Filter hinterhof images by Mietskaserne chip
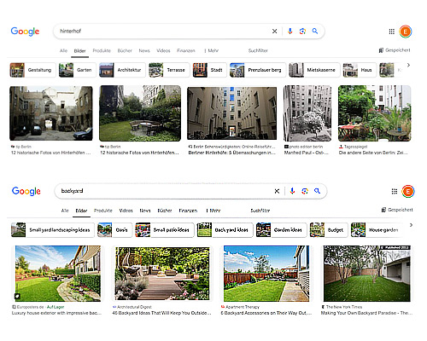 point(314,70)
